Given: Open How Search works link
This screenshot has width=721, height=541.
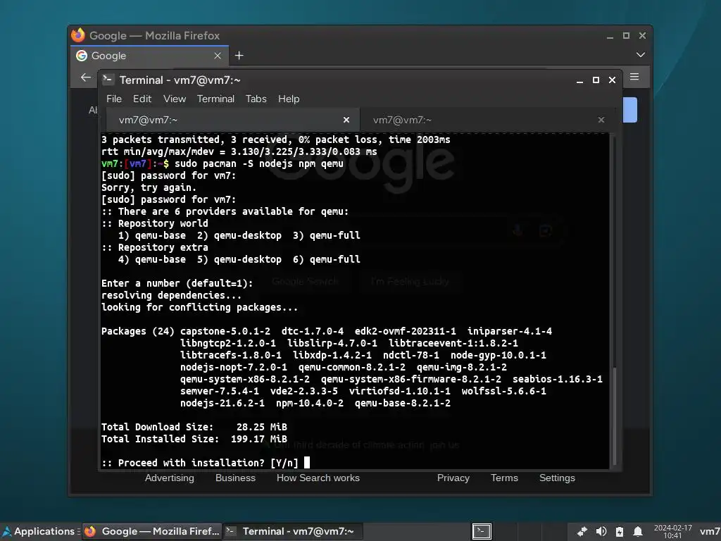Looking at the screenshot, I should pyautogui.click(x=318, y=478).
